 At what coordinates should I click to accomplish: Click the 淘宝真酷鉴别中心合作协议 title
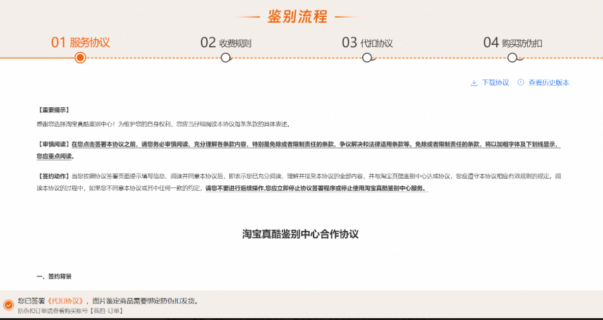[300, 234]
